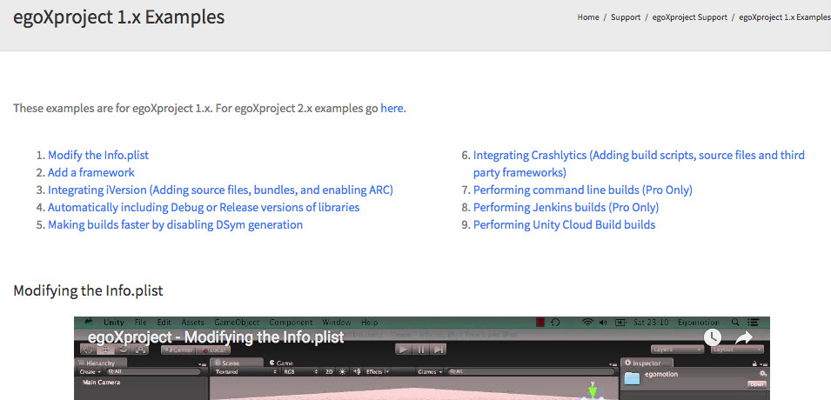Open 'Integrating Crashlytics' link
This screenshot has width=831, height=400.
639,163
